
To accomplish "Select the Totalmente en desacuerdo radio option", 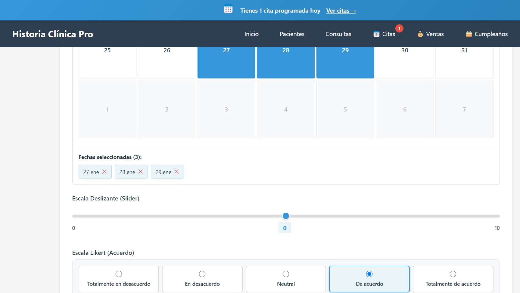I will (x=119, y=274).
